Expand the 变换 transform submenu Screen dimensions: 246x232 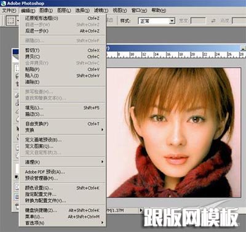click(63, 130)
